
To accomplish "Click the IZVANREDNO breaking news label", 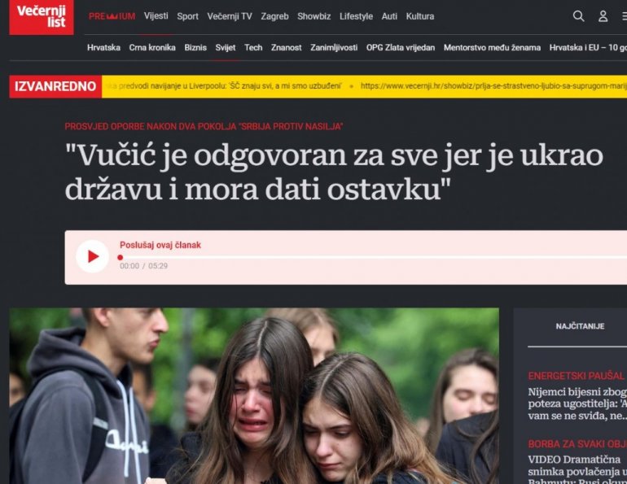I will [x=55, y=86].
